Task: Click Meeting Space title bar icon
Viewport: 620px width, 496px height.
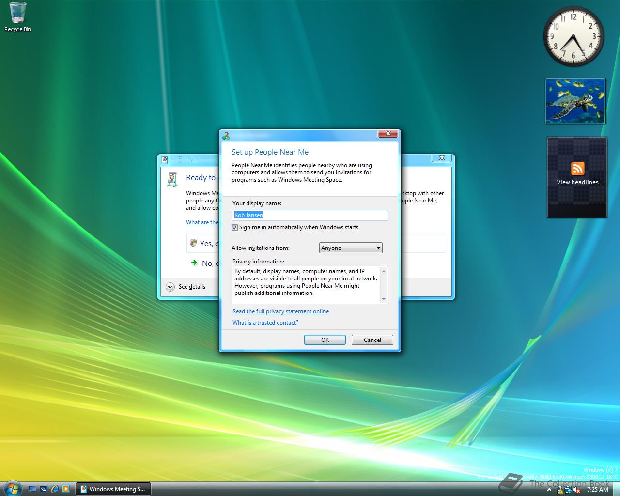Action: (165, 159)
